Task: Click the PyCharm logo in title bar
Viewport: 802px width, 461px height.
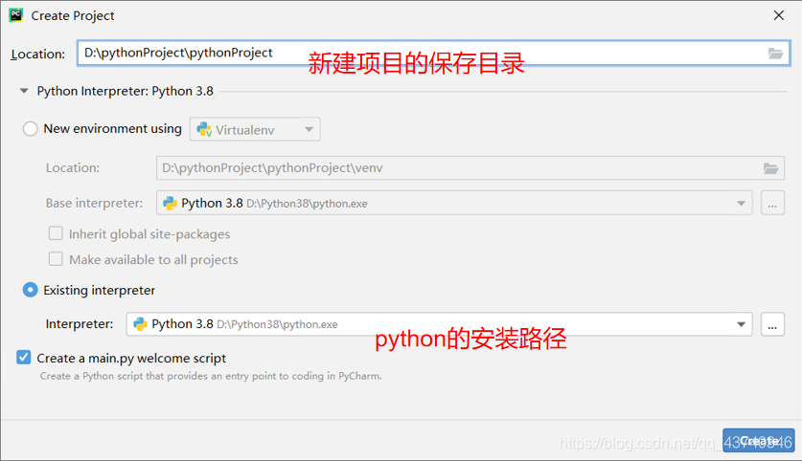Action: click(16, 15)
